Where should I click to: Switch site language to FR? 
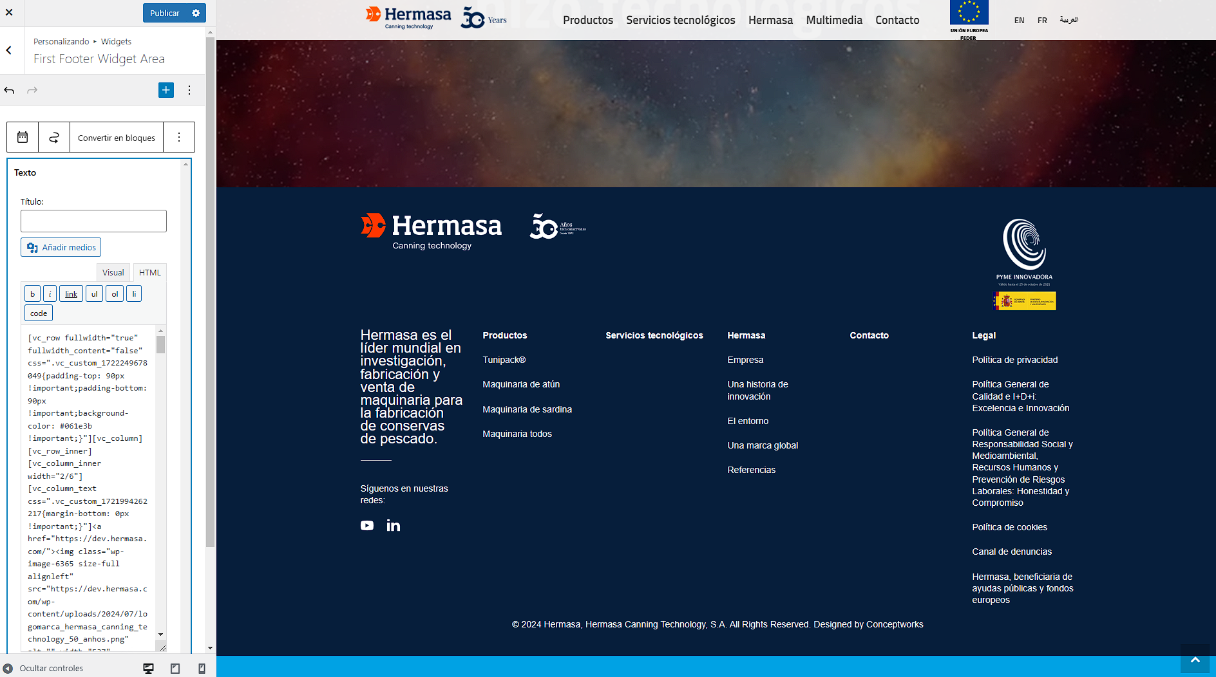point(1042,21)
